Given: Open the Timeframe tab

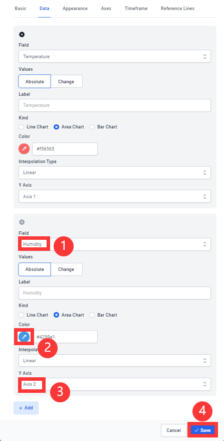Looking at the screenshot, I should point(136,9).
